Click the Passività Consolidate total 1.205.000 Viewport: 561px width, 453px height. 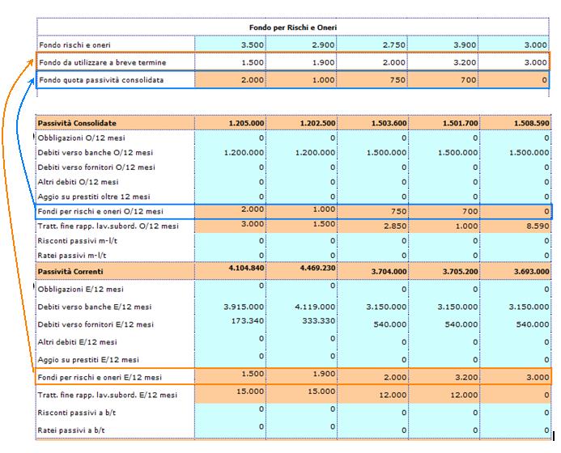tap(247, 123)
